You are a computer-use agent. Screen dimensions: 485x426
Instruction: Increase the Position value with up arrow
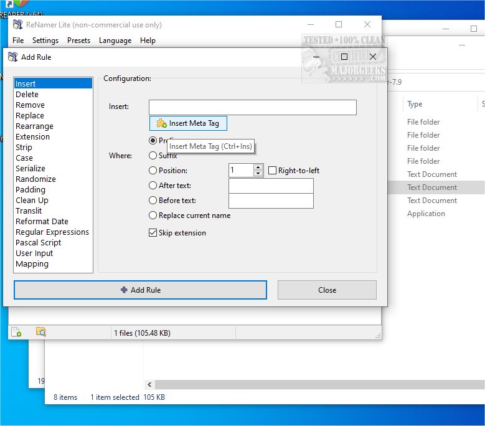pyautogui.click(x=258, y=168)
